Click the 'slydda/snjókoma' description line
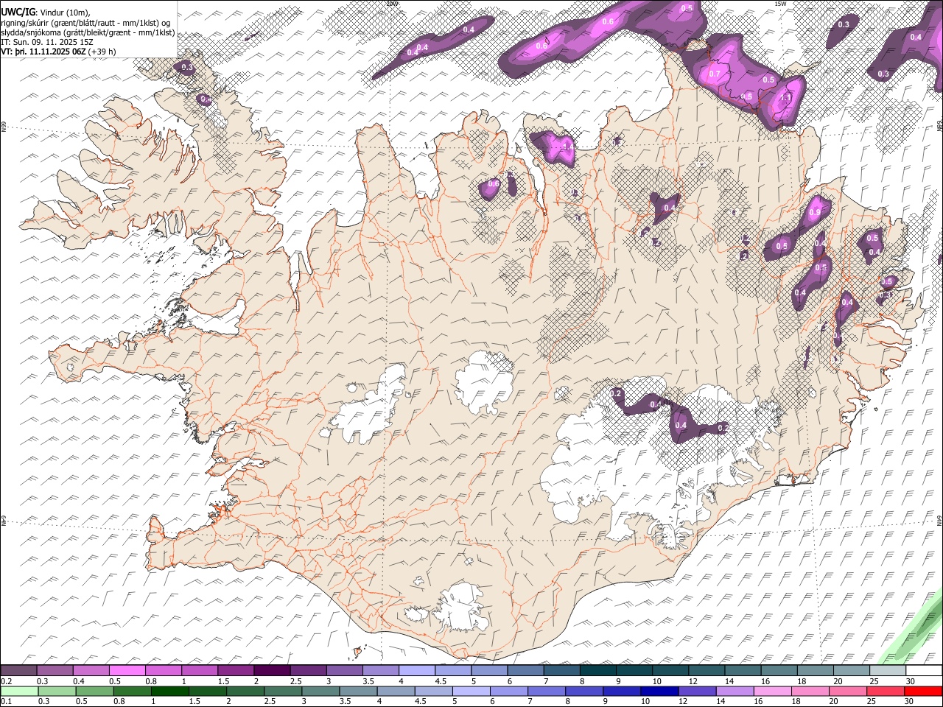This screenshot has width=943, height=707. [88, 32]
